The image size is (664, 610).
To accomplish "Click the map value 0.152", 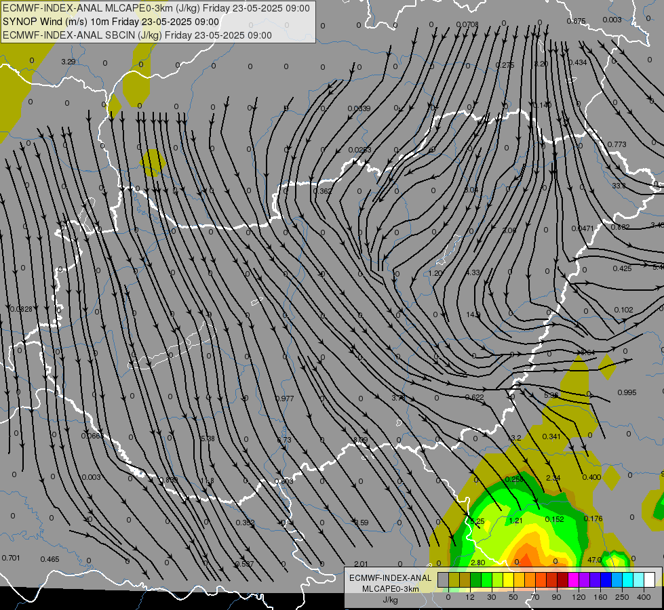I will [554, 520].
